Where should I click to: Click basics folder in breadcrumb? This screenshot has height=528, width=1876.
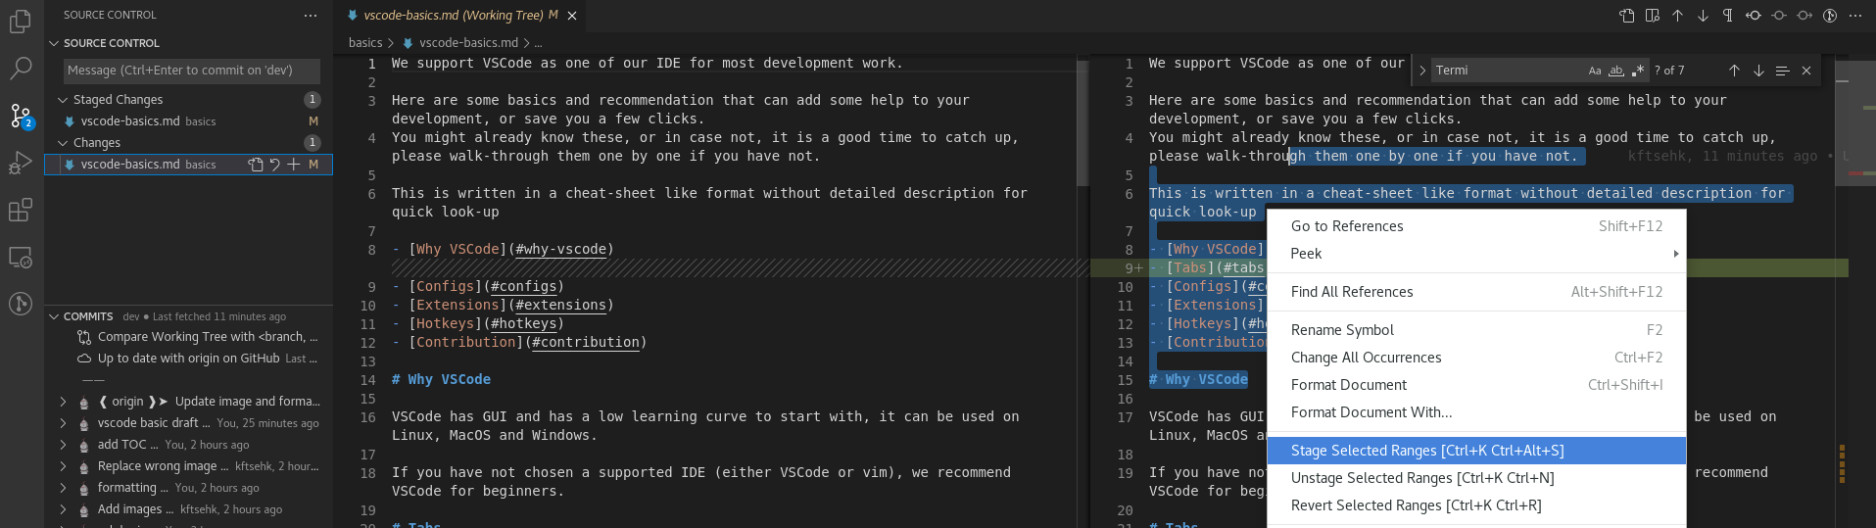pyautogui.click(x=365, y=43)
